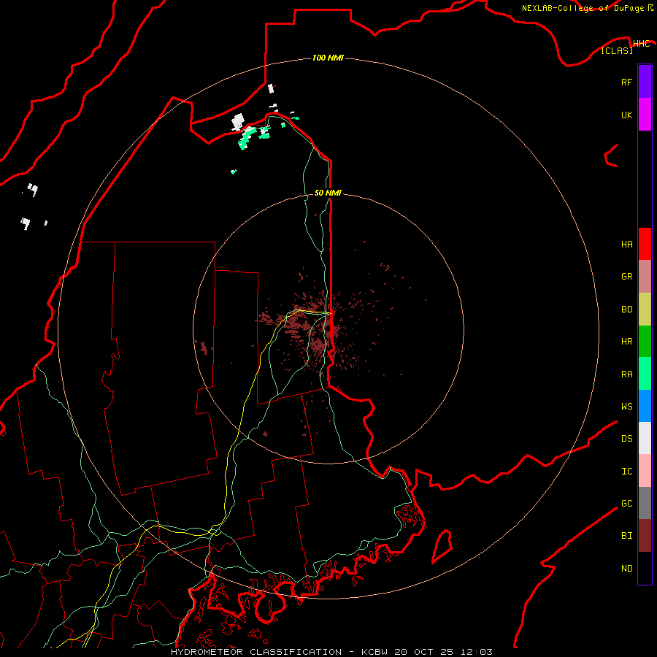657x657 pixels.
Task: Click the IC legend label
Action: click(x=626, y=472)
